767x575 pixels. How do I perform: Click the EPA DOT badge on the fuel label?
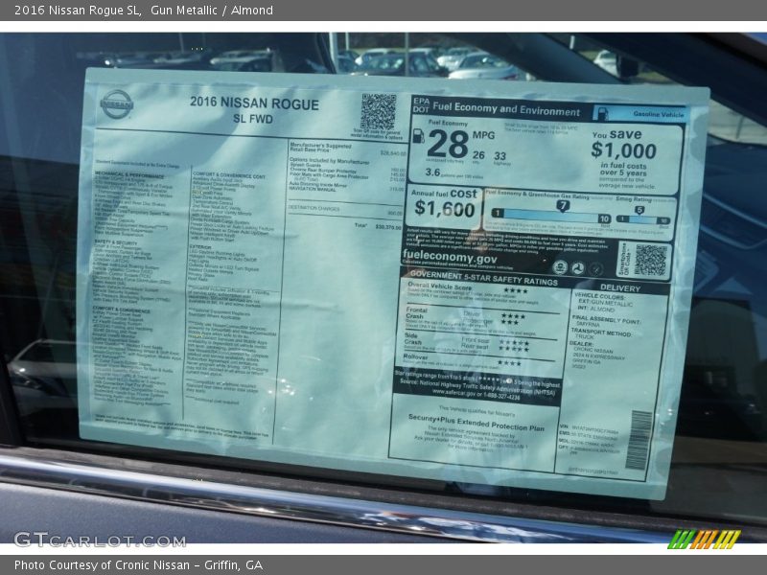(421, 104)
